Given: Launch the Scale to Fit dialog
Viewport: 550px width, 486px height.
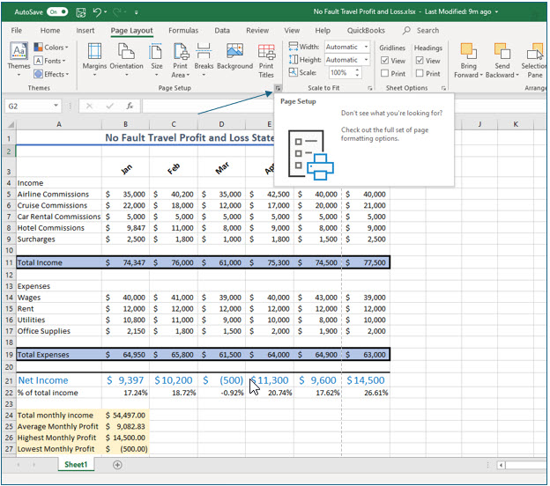Looking at the screenshot, I should click(369, 88).
